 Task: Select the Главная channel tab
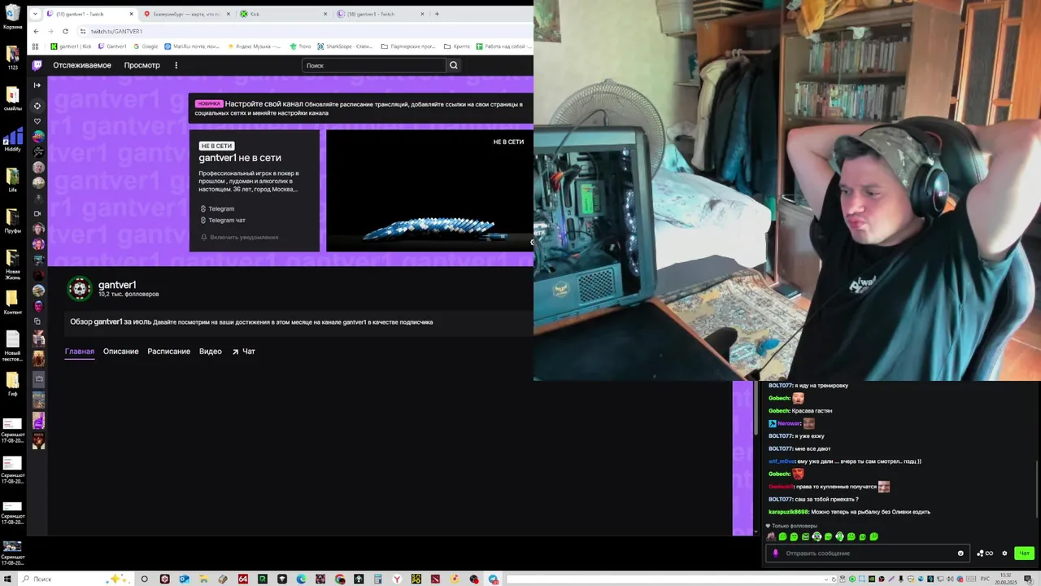(80, 352)
